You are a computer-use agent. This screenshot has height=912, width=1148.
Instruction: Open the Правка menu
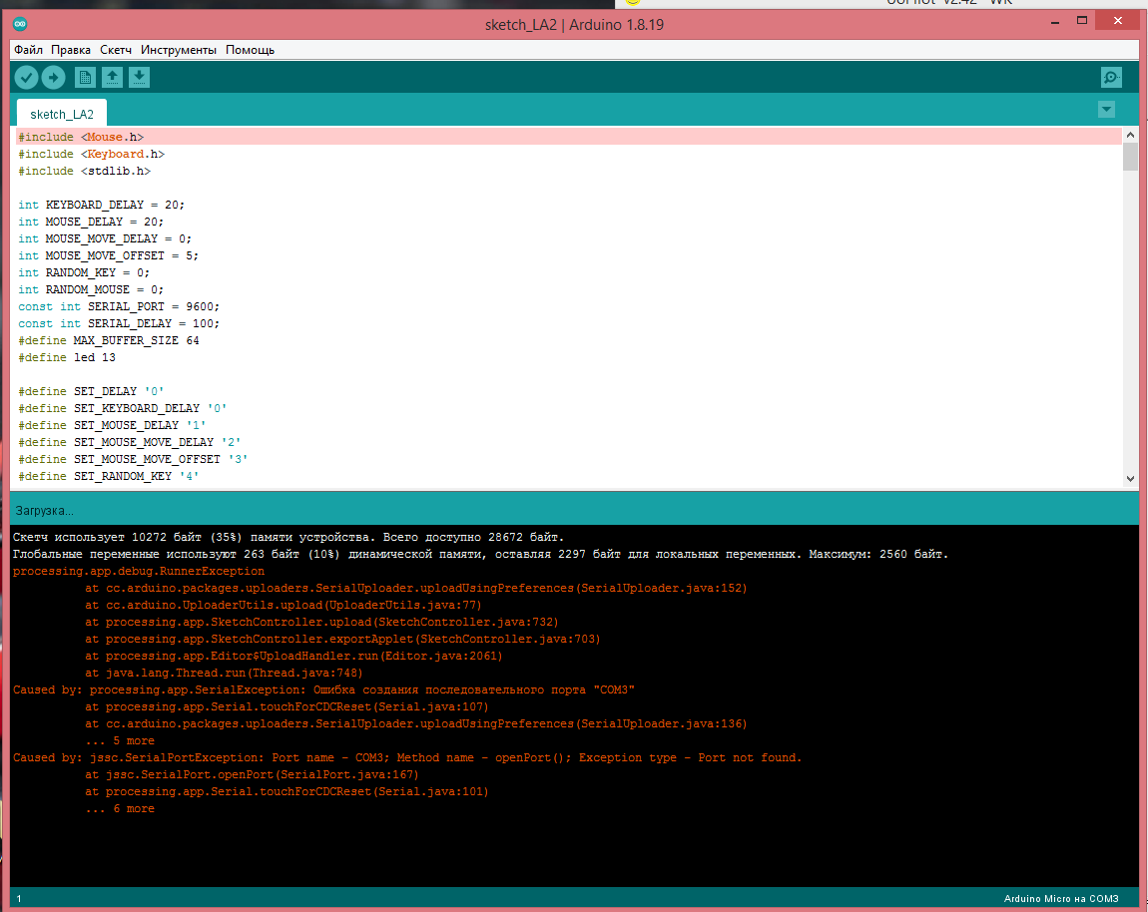click(71, 50)
